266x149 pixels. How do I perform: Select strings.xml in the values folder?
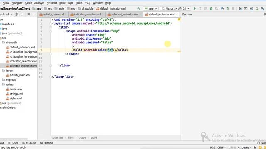coord(15,94)
